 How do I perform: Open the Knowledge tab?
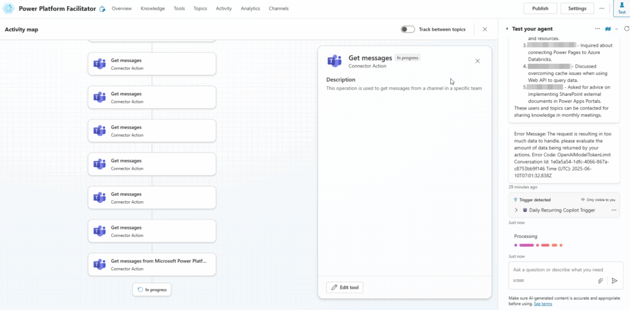153,9
